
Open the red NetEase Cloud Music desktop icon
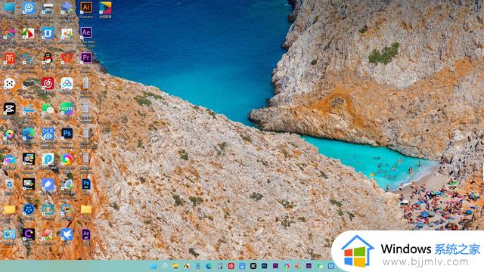(48, 83)
